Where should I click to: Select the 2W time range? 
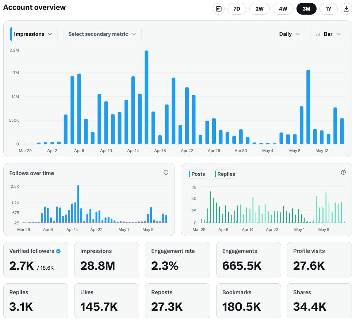pos(260,9)
